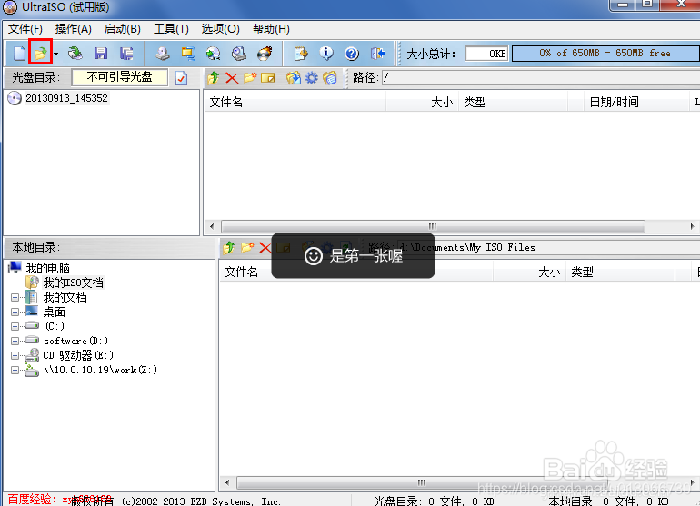Click the local file list horizontal scrollbar thumb
The width and height of the screenshot is (700, 506).
pyautogui.click(x=422, y=482)
